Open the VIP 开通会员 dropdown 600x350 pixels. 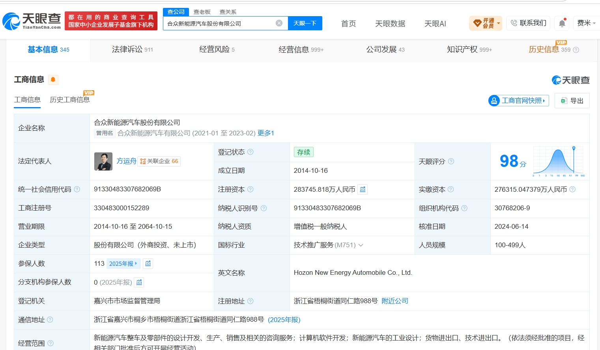pyautogui.click(x=485, y=23)
